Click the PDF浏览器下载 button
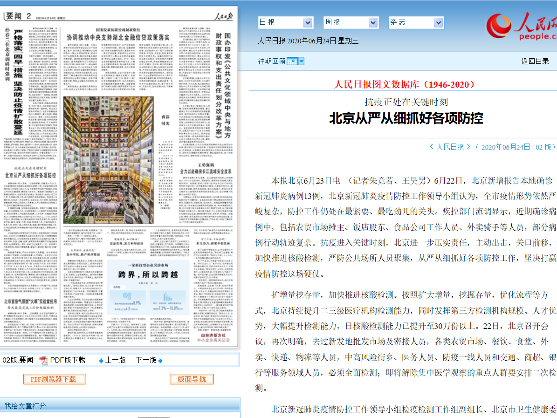Viewport: 557px width, 418px height. coord(55,379)
